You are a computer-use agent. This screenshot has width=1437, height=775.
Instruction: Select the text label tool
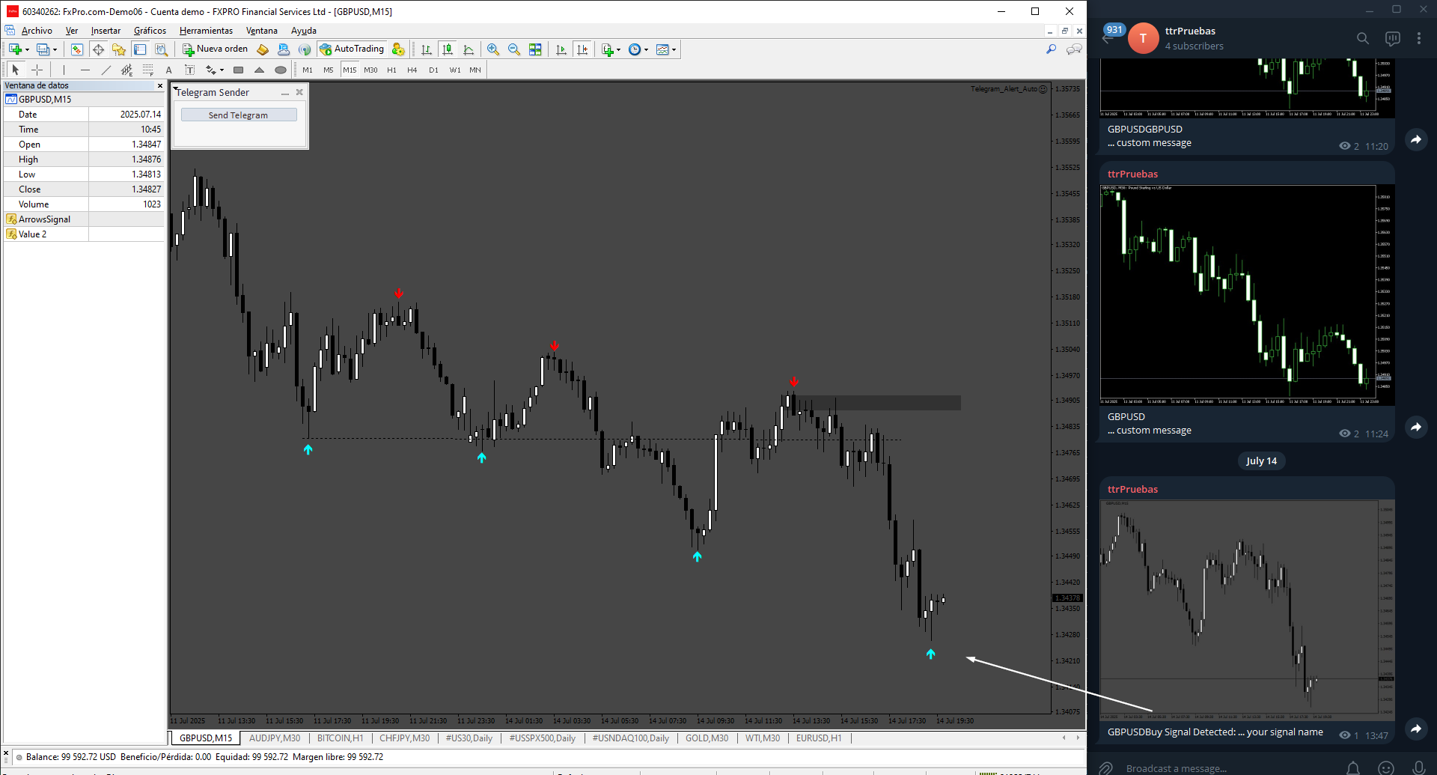[x=190, y=70]
